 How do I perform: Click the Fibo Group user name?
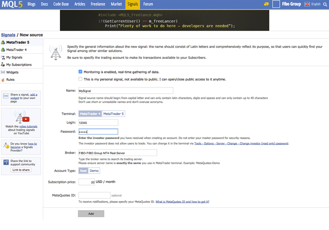pyautogui.click(x=291, y=4)
